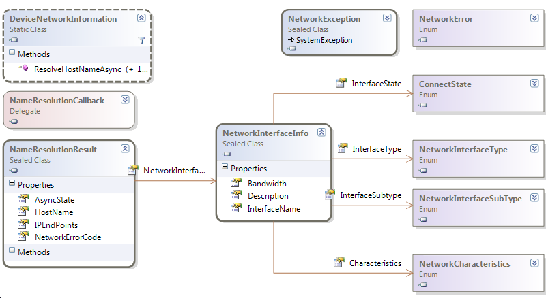Select the Bandwidth property name
The image size is (546, 298).
pos(267,184)
